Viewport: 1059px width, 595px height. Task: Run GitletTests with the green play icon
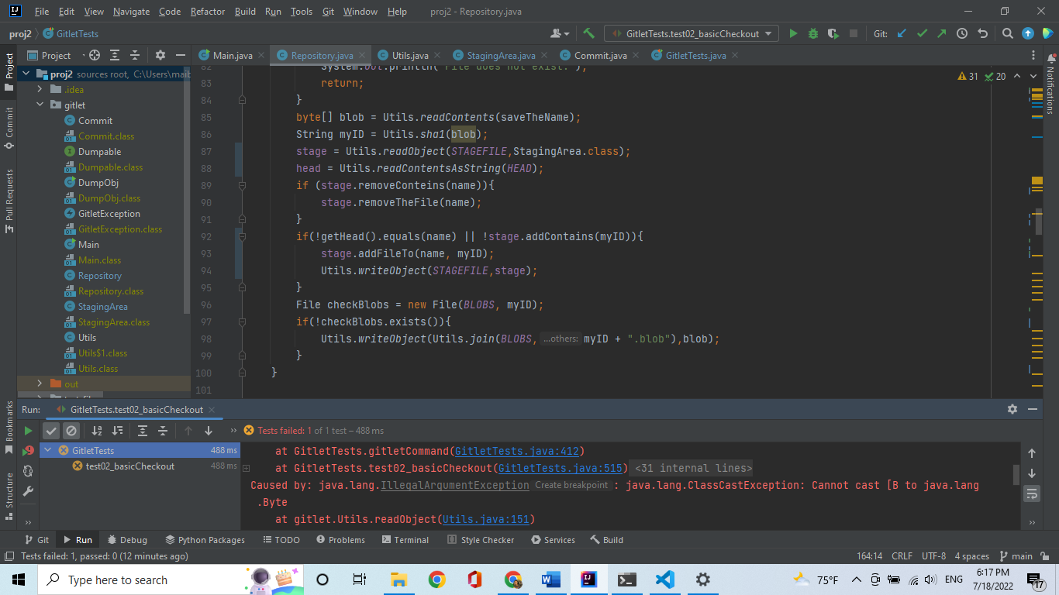point(793,33)
